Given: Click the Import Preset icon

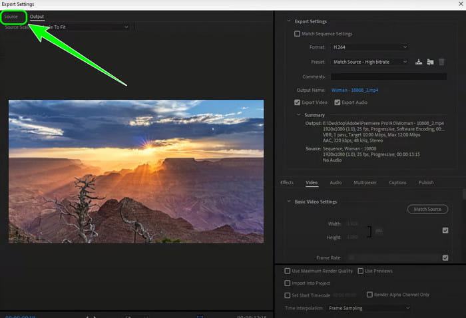Looking at the screenshot, I should [x=430, y=62].
